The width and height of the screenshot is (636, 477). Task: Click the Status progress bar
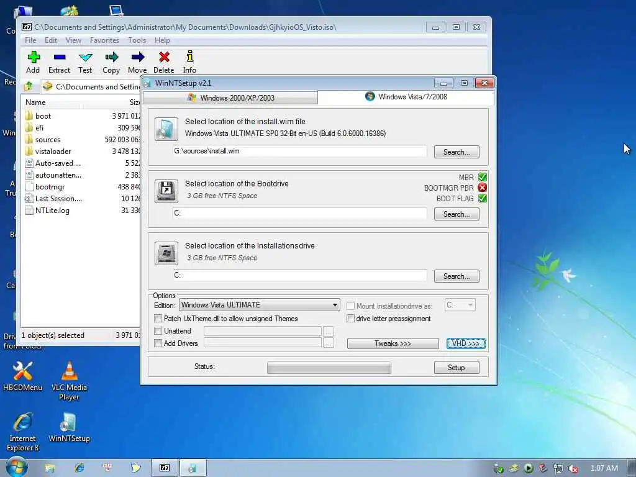pyautogui.click(x=329, y=368)
